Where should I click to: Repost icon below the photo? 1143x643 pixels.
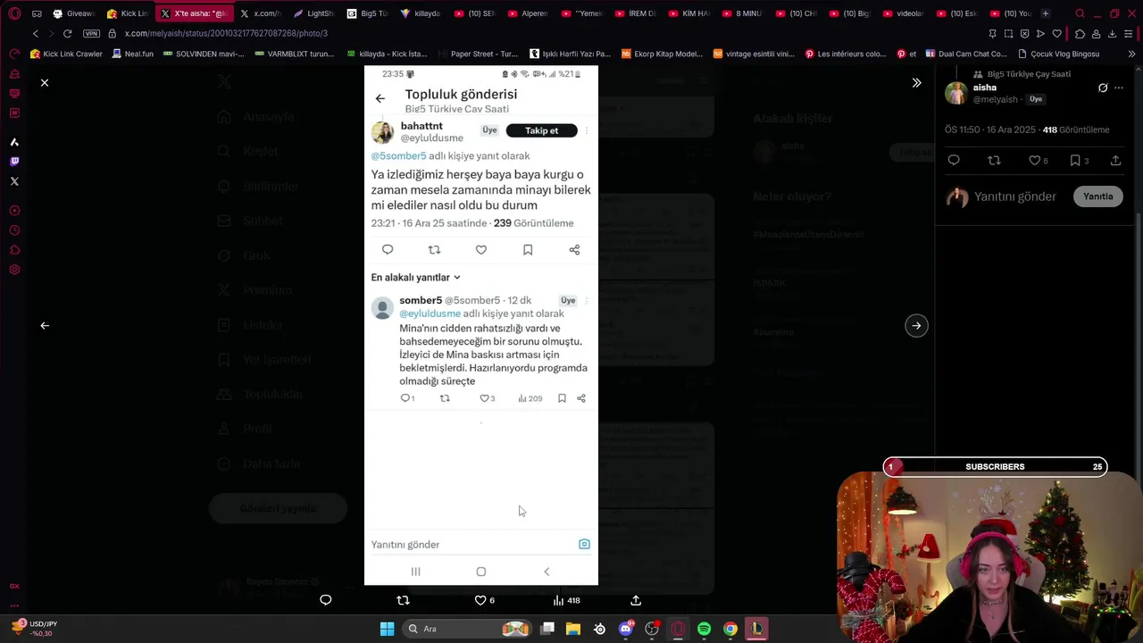point(403,600)
